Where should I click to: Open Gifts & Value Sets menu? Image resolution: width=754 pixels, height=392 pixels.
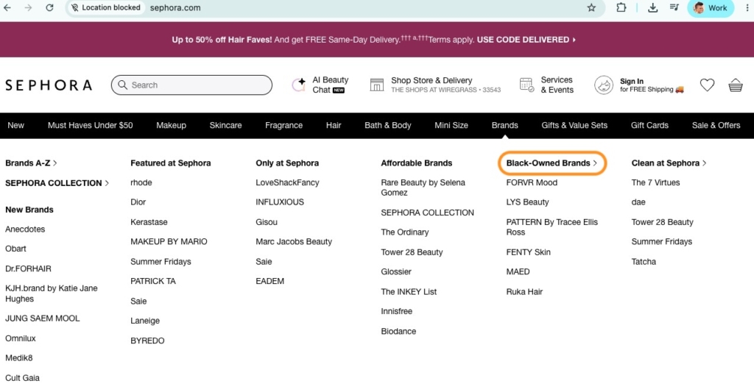(574, 125)
